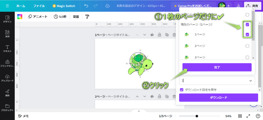The height and width of the screenshot is (120, 263).
Task: Open the プロジェクト projects panel
Action: [7, 108]
